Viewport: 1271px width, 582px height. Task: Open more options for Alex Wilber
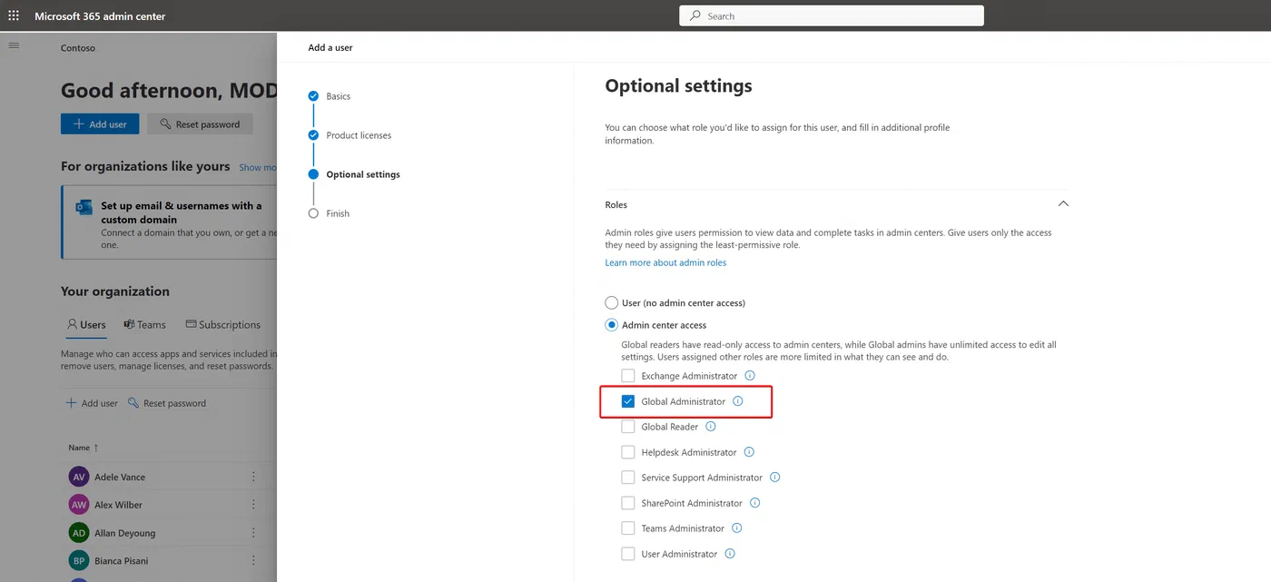click(253, 505)
